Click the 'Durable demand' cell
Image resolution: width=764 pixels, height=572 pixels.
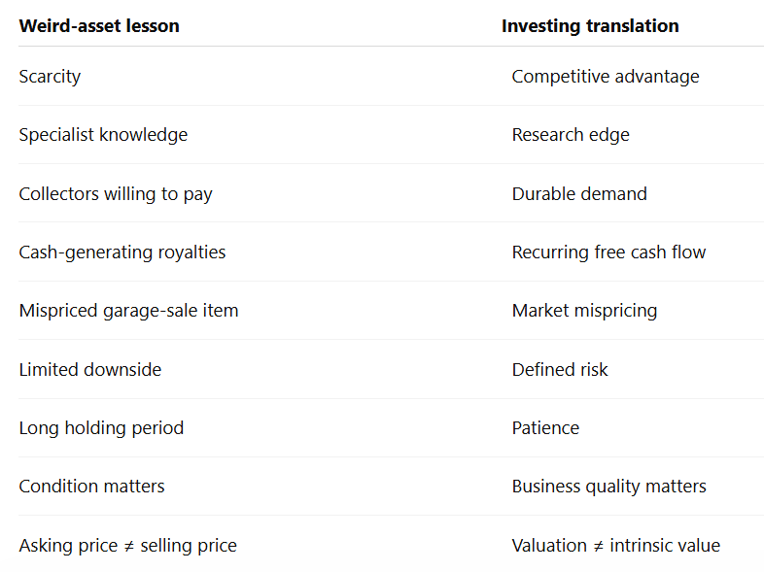pyautogui.click(x=579, y=194)
